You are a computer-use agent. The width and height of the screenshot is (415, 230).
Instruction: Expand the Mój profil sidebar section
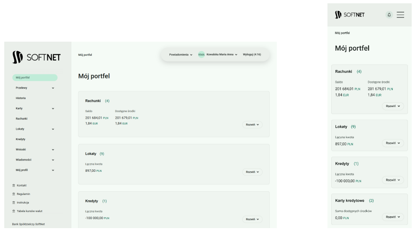[x=53, y=170]
